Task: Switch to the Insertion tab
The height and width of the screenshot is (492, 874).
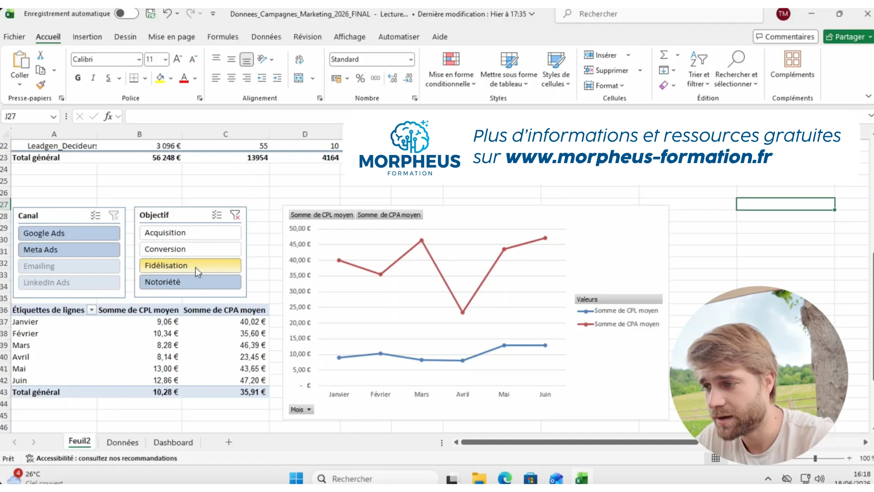Action: click(x=87, y=37)
